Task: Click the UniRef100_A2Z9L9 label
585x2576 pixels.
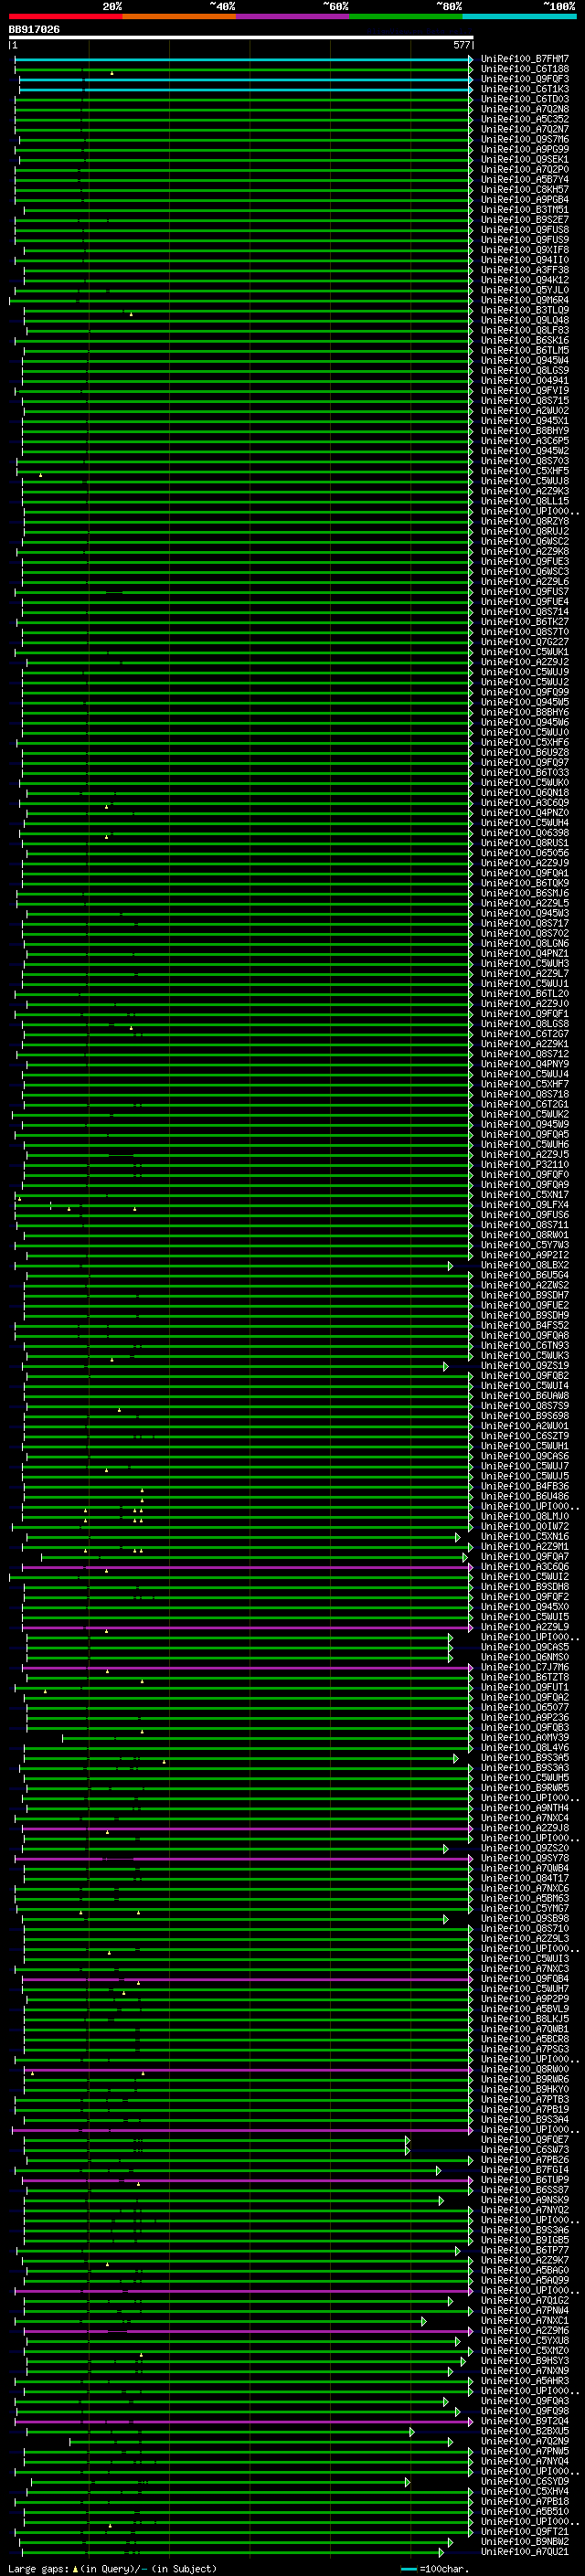Action: [x=525, y=1626]
